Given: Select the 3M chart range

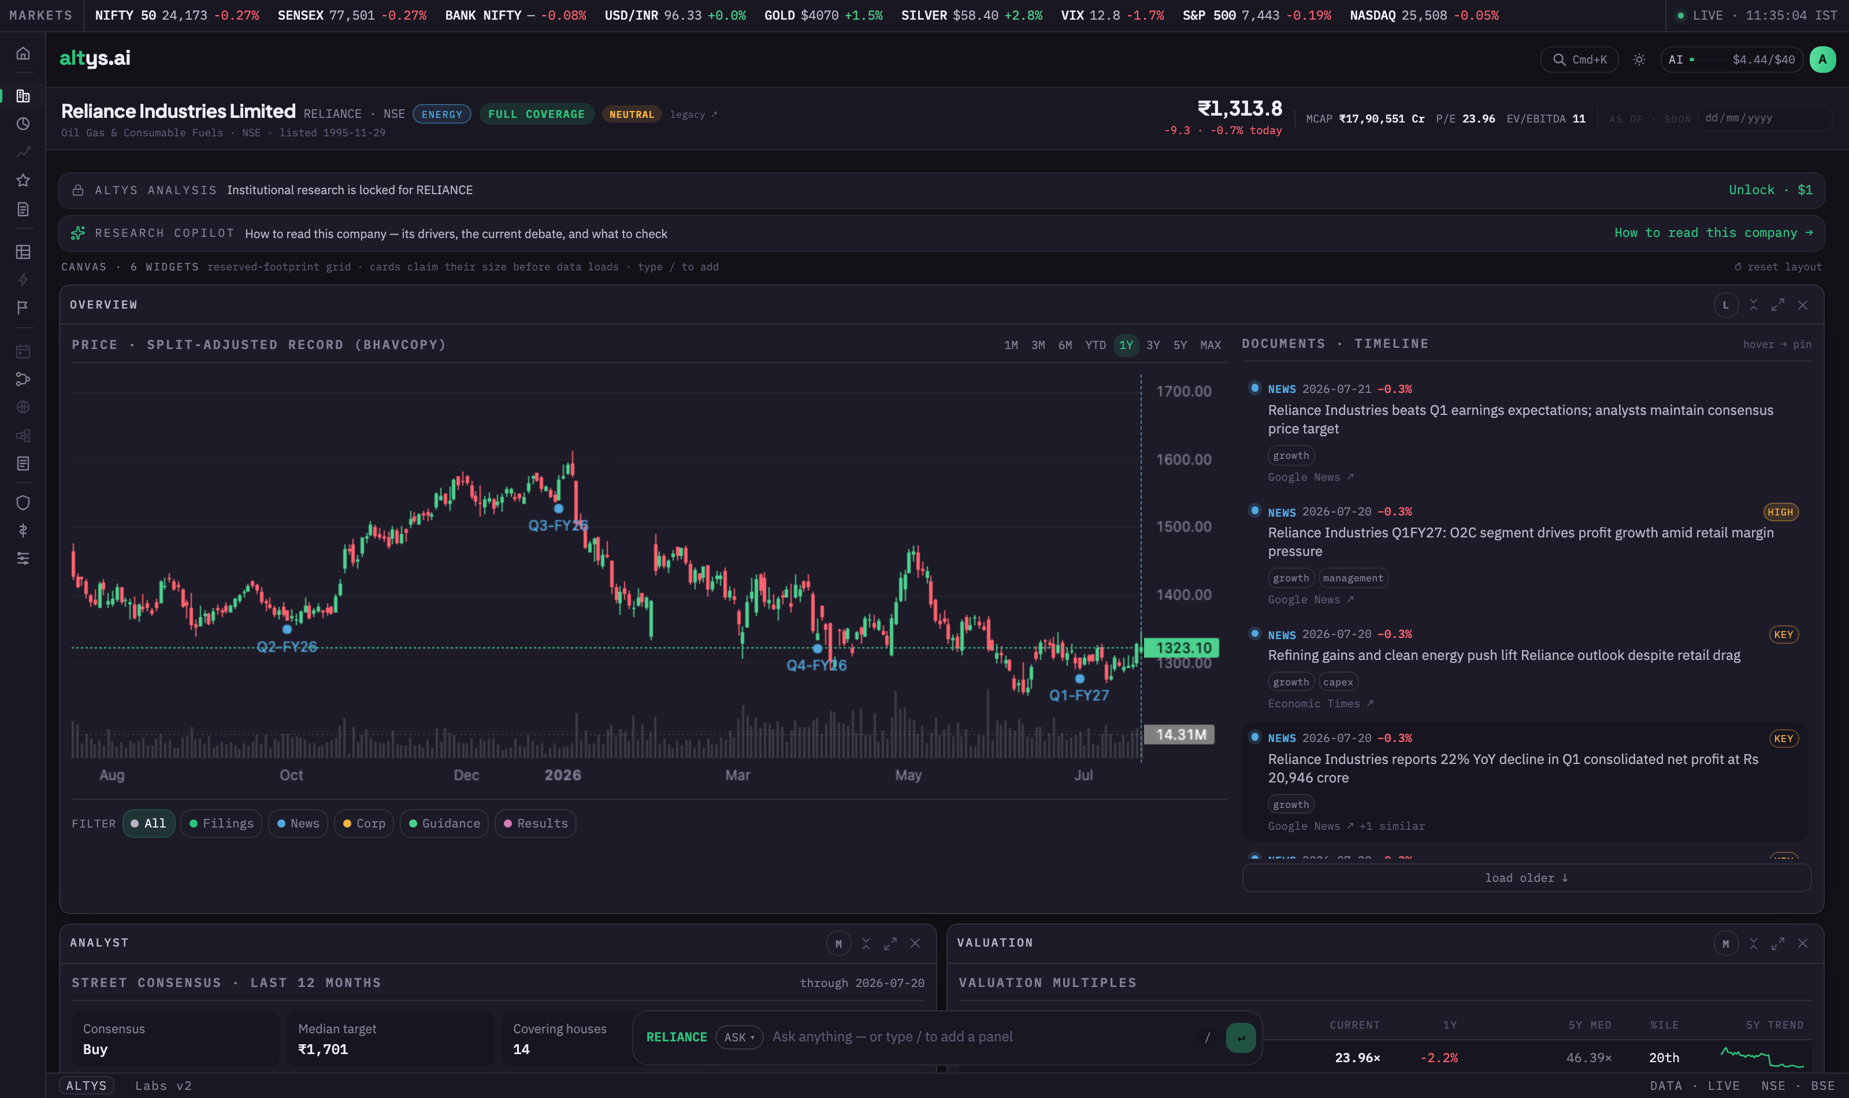Looking at the screenshot, I should (1038, 345).
